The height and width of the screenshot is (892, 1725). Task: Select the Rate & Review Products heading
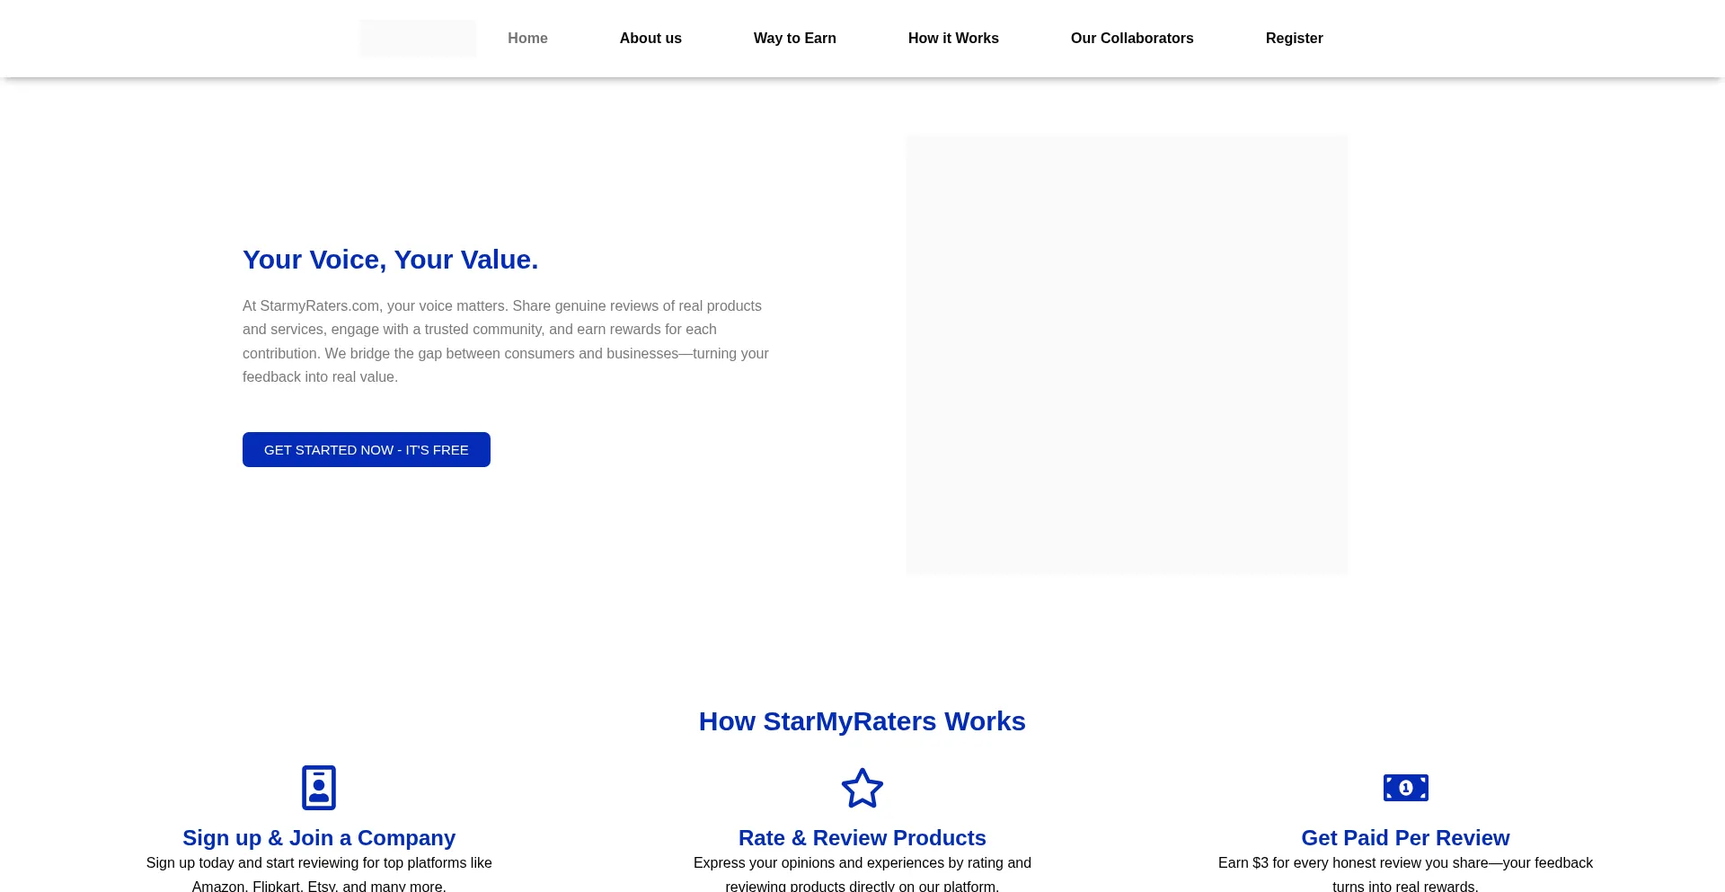pos(862,837)
